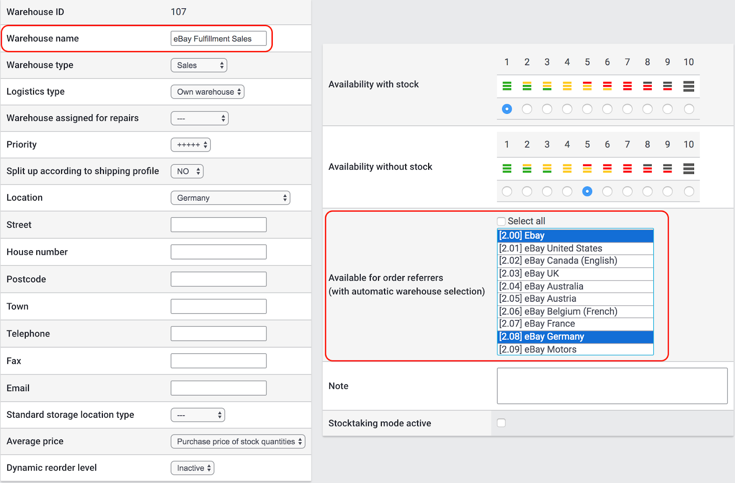735x483 pixels.
Task: Select availability 6 radio for Availability with stock
Action: tap(607, 109)
